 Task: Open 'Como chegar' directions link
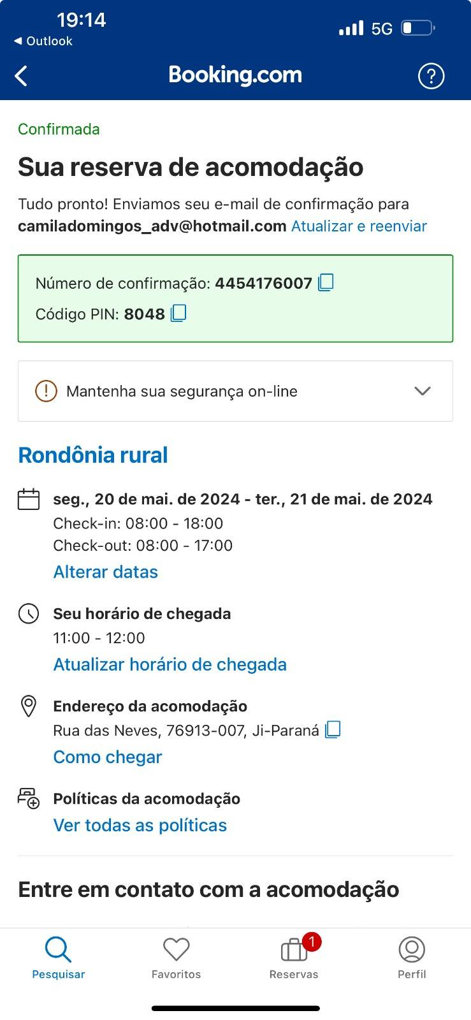pos(108,757)
